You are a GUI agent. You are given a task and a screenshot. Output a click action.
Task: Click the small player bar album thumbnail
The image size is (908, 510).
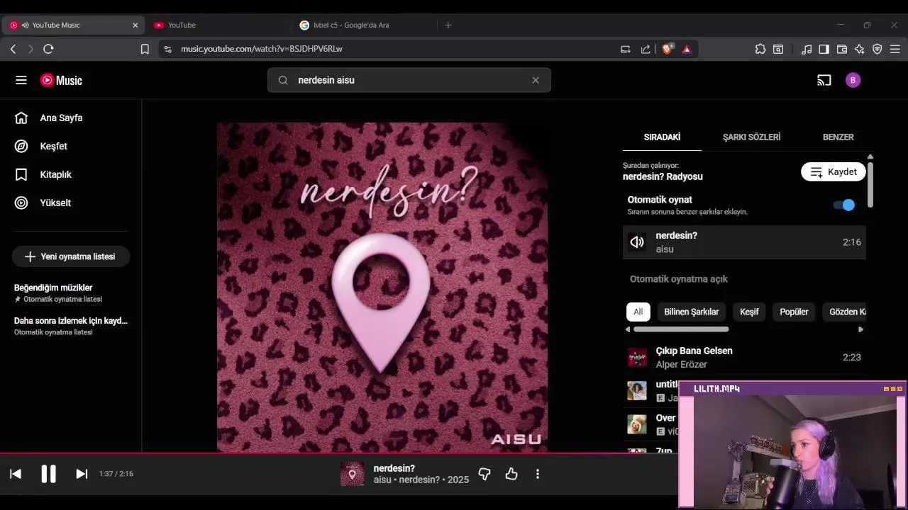353,474
